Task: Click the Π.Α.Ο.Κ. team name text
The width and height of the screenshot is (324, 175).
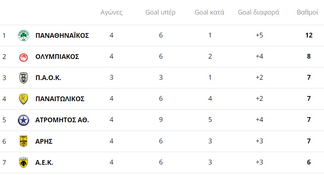Action: point(48,78)
